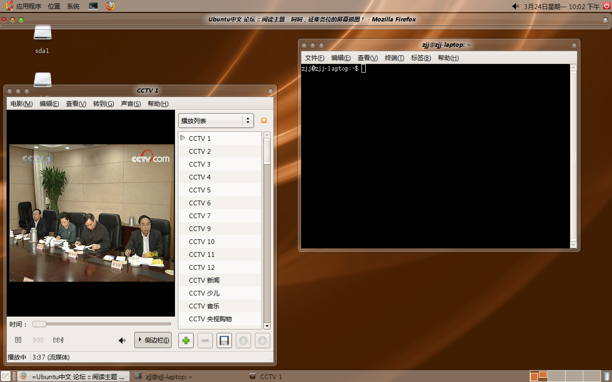Save the playlist with the floppy icon
The width and height of the screenshot is (612, 382).
[x=224, y=340]
